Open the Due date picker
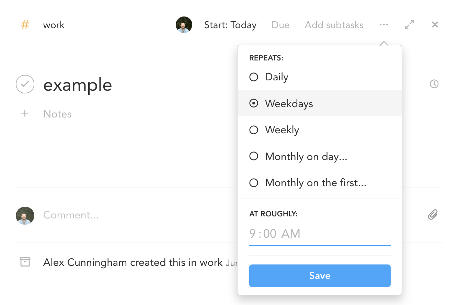Screen dimensions: 460x305 click(280, 25)
